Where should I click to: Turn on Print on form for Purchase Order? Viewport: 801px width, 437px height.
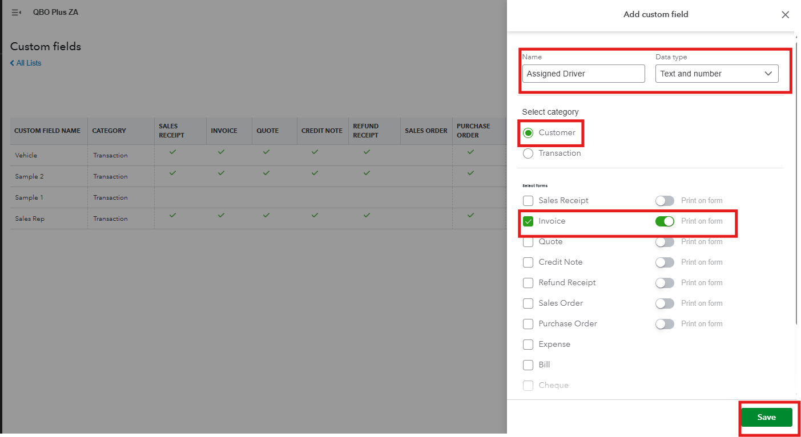tap(665, 324)
